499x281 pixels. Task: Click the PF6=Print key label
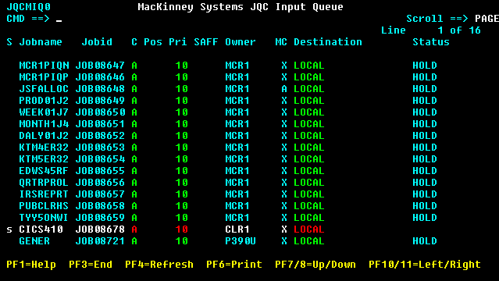234,265
